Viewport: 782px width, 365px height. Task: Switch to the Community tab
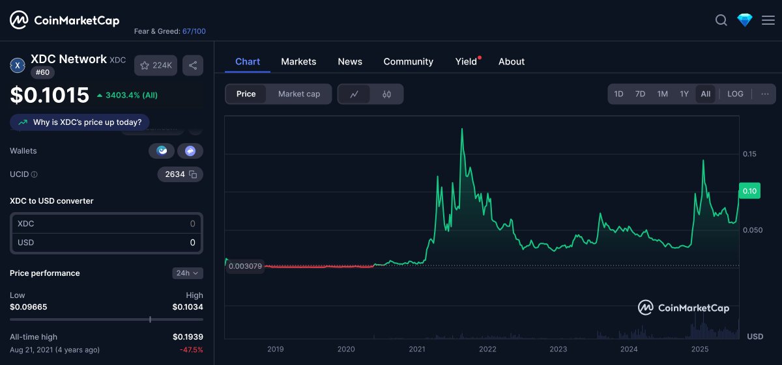tap(409, 62)
